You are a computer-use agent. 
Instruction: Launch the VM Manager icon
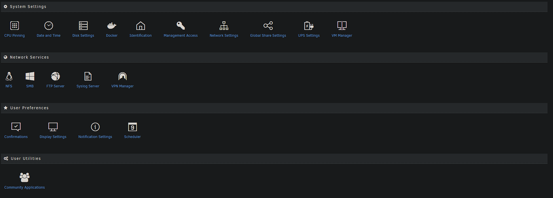pyautogui.click(x=342, y=26)
